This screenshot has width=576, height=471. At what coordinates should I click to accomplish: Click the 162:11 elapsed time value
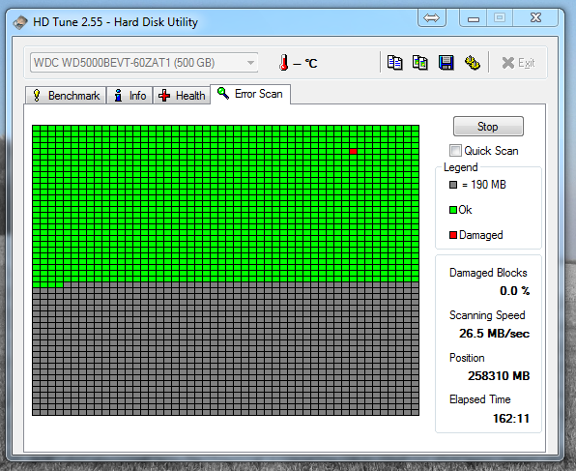pyautogui.click(x=511, y=419)
